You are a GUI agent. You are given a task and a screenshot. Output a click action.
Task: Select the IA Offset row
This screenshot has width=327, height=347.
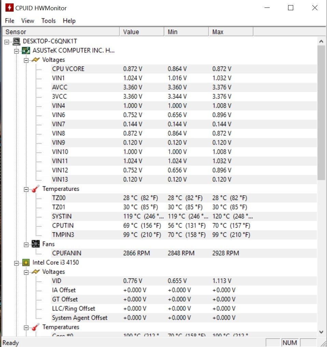click(184, 290)
